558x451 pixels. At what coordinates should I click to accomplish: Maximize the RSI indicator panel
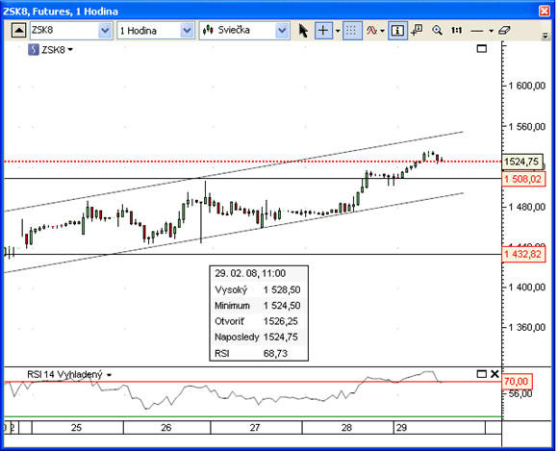(x=481, y=374)
